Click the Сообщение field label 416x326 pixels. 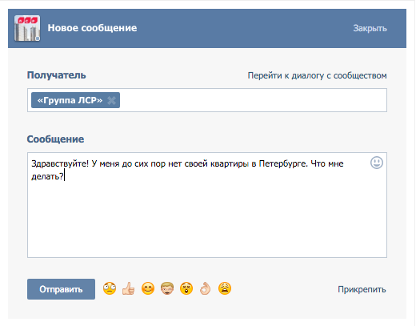pos(55,139)
